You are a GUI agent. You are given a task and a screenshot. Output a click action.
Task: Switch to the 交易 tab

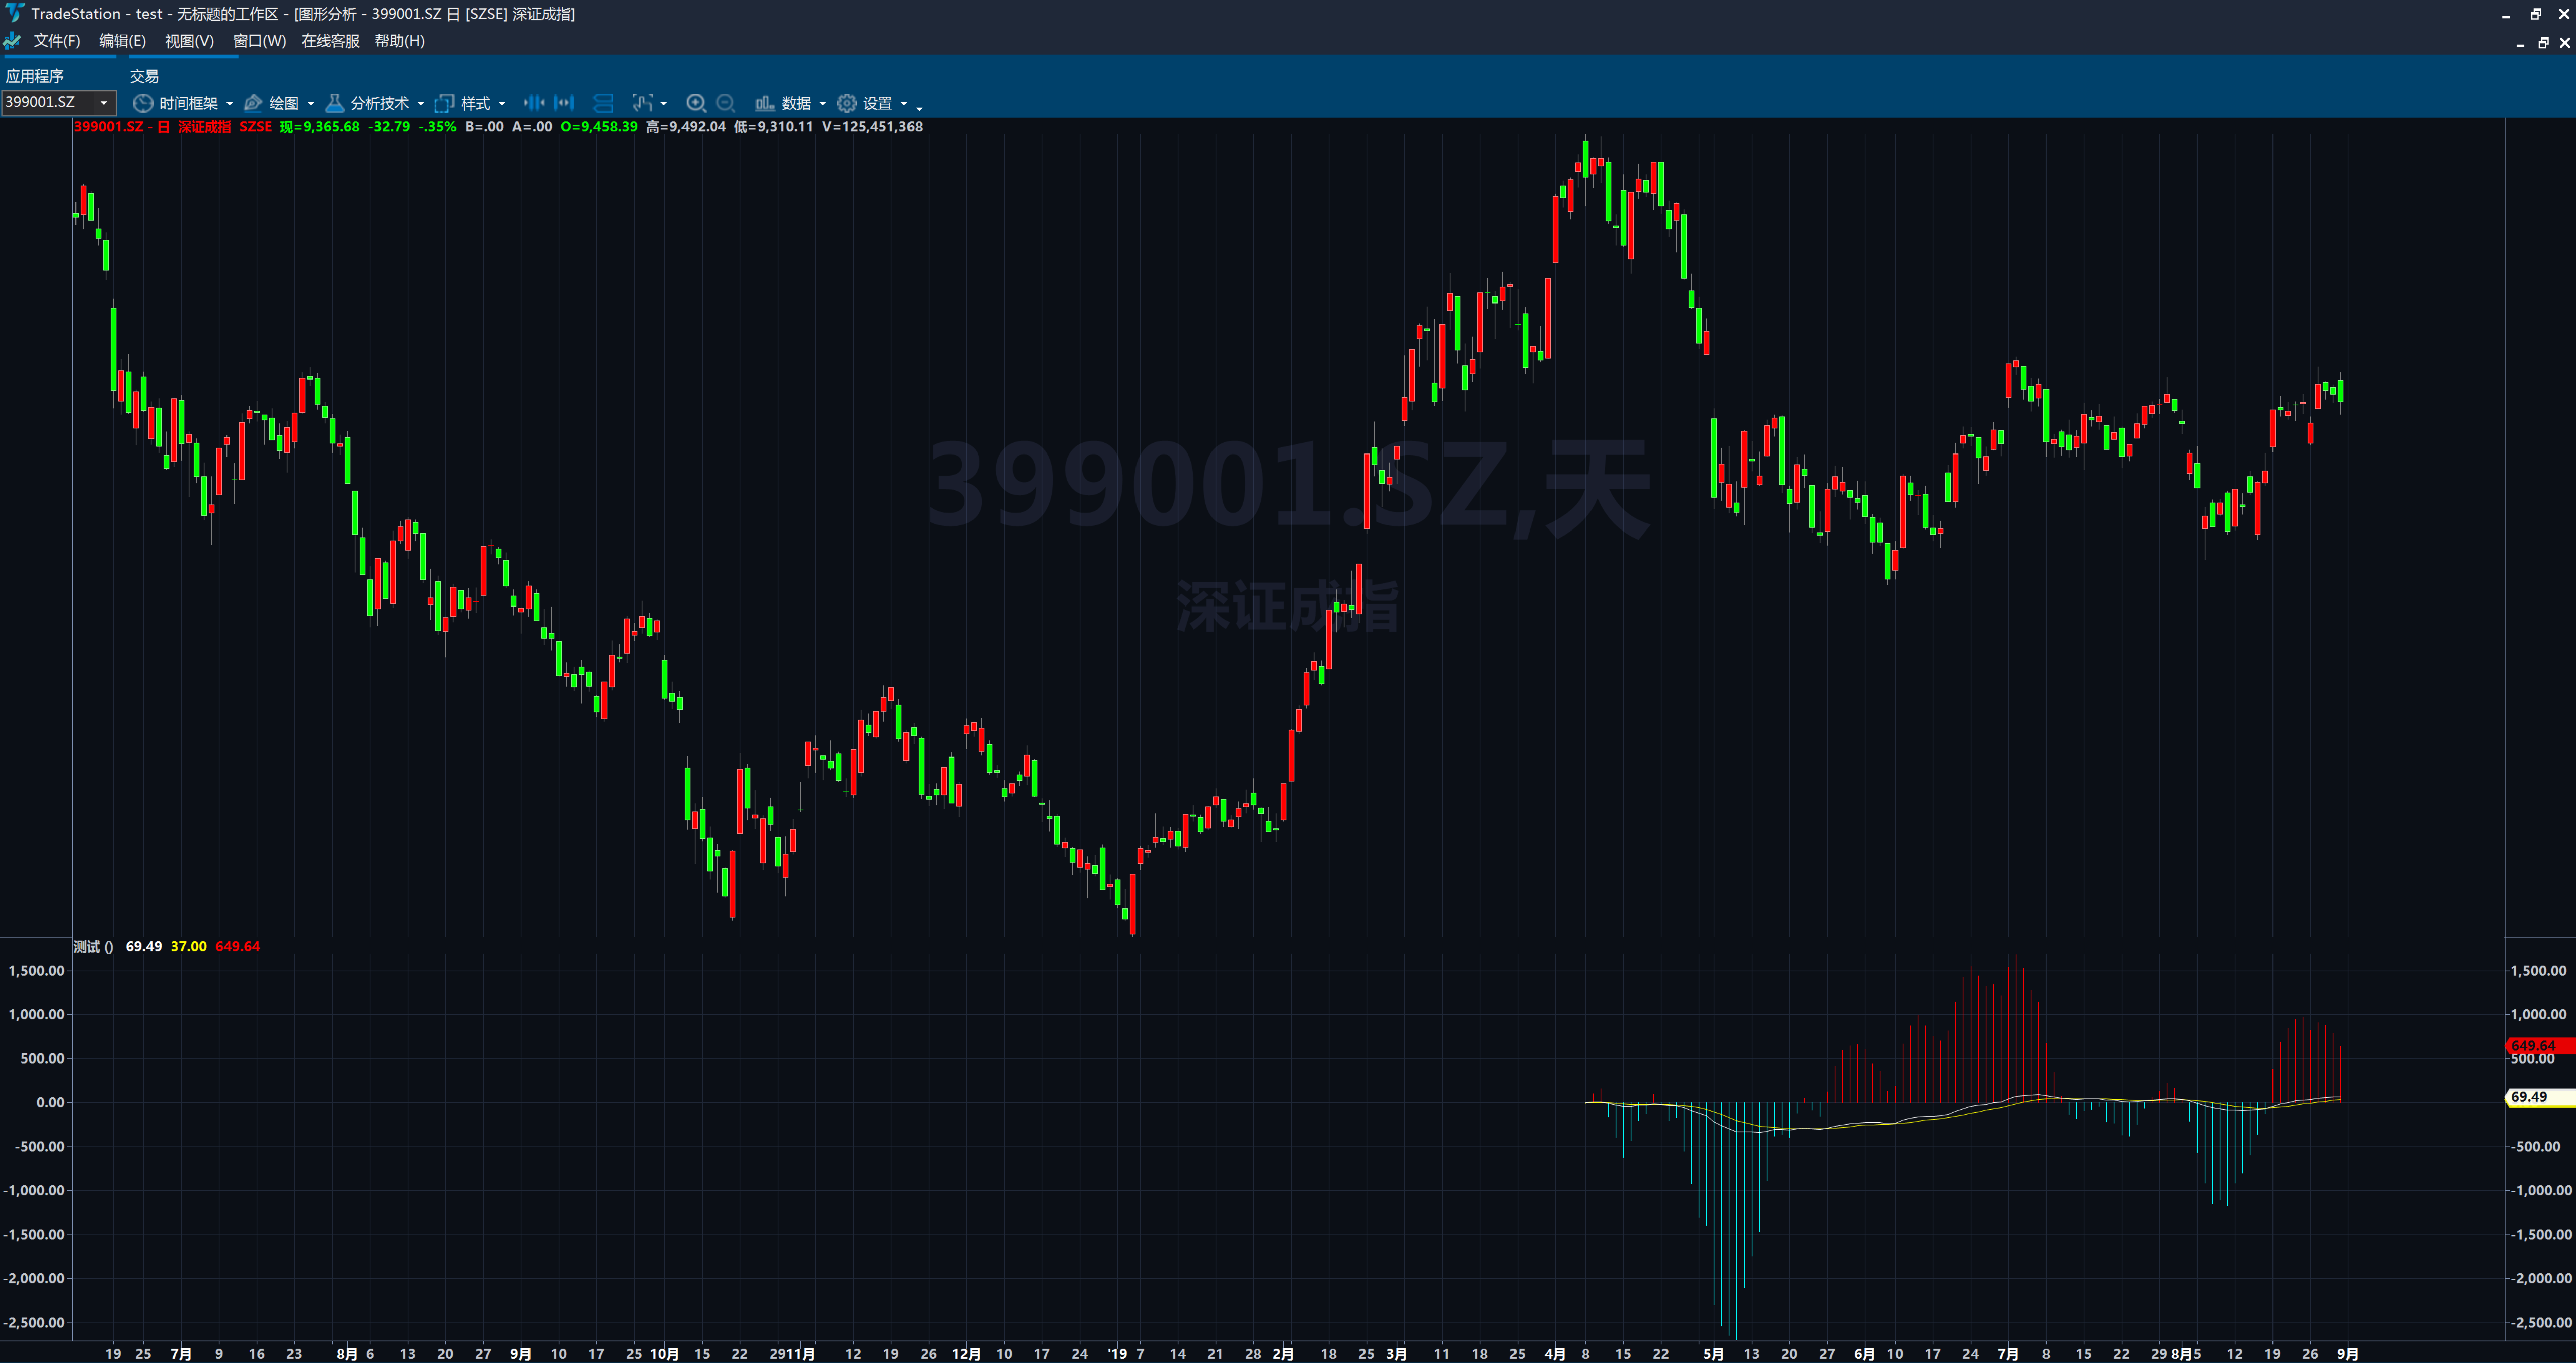[x=144, y=76]
